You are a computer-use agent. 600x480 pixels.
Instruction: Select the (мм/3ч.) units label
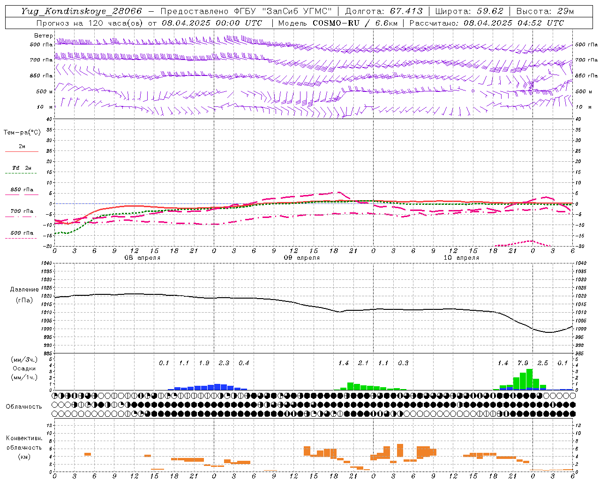(24, 360)
